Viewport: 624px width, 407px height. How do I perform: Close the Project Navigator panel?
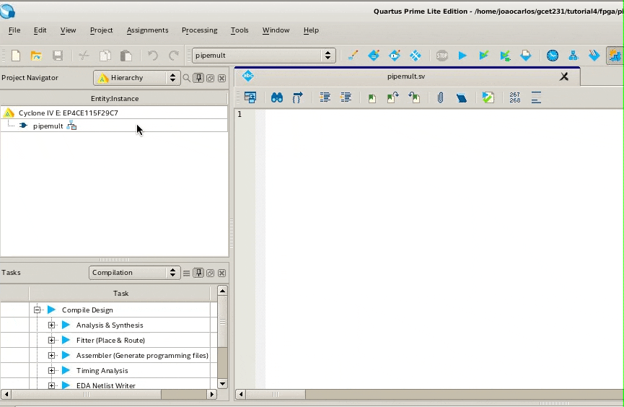222,78
